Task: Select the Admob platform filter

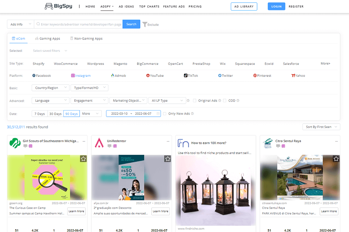Action: click(x=119, y=75)
